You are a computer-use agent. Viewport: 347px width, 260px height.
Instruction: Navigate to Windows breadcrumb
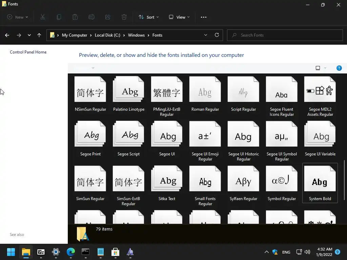coord(136,35)
